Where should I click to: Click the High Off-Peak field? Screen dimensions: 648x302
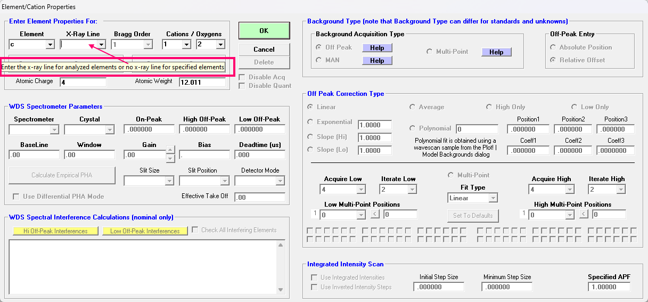(204, 129)
